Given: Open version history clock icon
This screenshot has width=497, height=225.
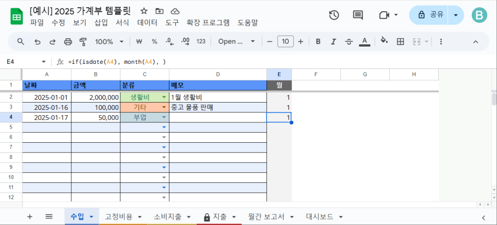Looking at the screenshot, I should (334, 15).
